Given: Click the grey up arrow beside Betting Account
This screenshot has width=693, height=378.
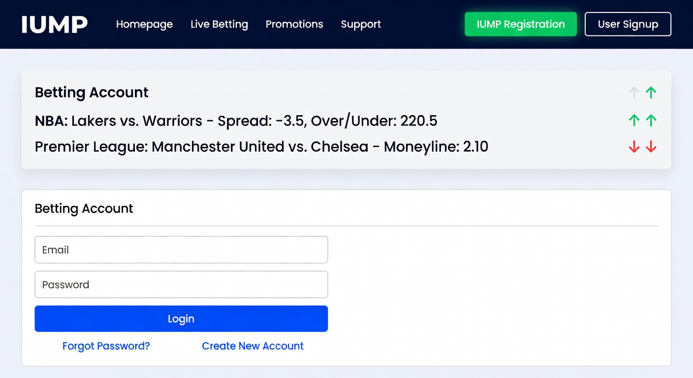Looking at the screenshot, I should [634, 93].
